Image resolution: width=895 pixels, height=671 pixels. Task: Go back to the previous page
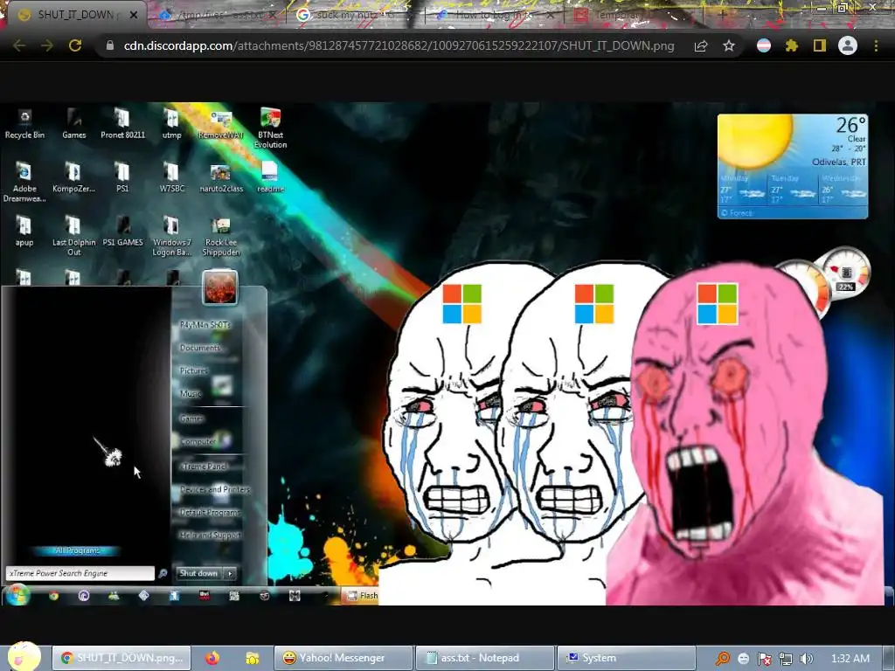19,45
